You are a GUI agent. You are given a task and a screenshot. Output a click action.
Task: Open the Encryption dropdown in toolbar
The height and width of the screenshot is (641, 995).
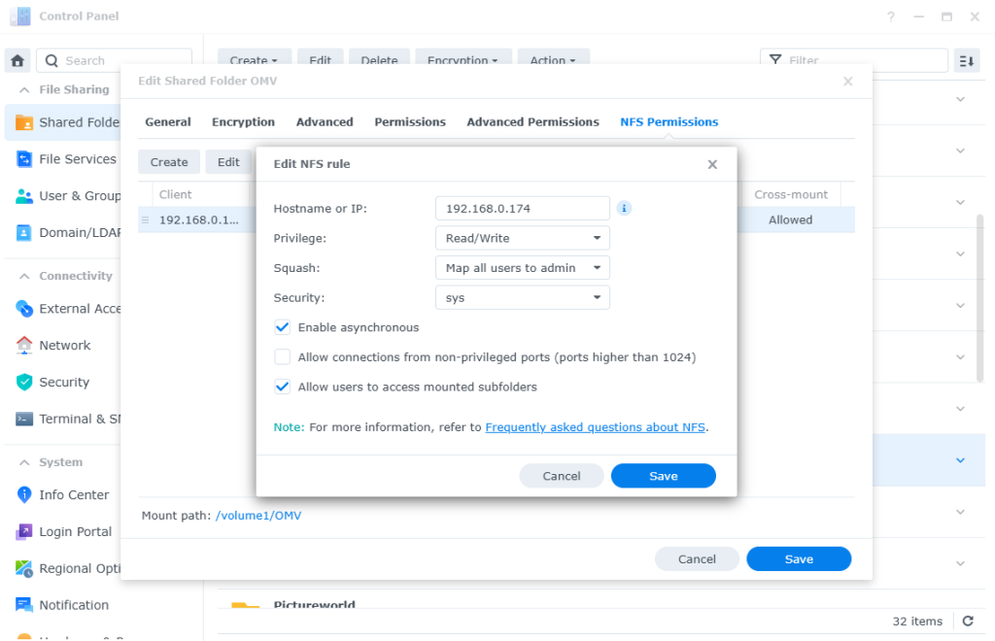click(462, 59)
